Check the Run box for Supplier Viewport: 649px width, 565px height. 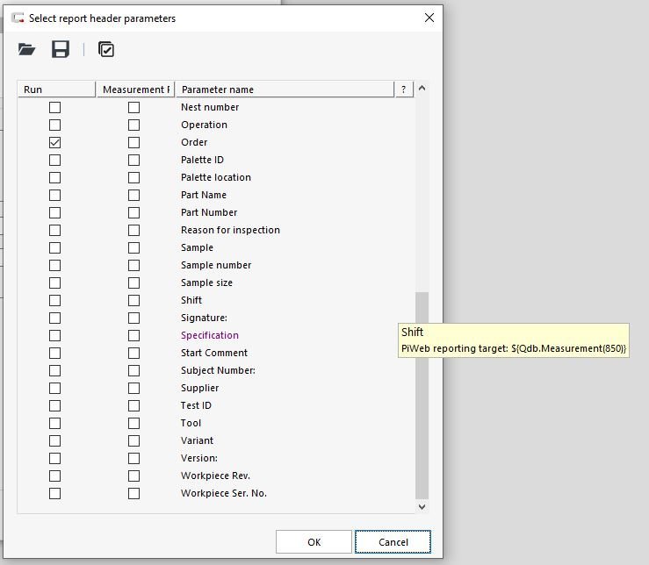[x=55, y=388]
